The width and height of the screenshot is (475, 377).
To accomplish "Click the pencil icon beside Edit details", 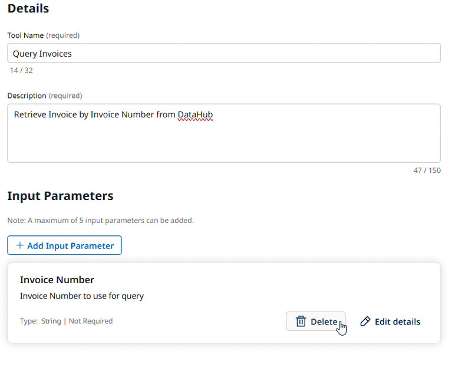I will (365, 322).
